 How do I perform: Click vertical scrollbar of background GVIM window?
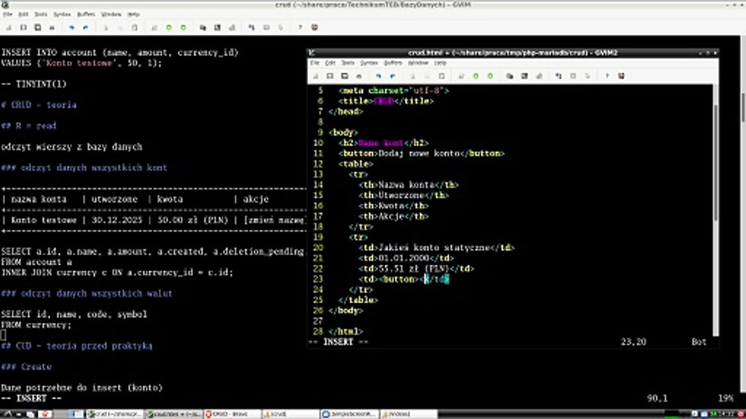(743, 214)
